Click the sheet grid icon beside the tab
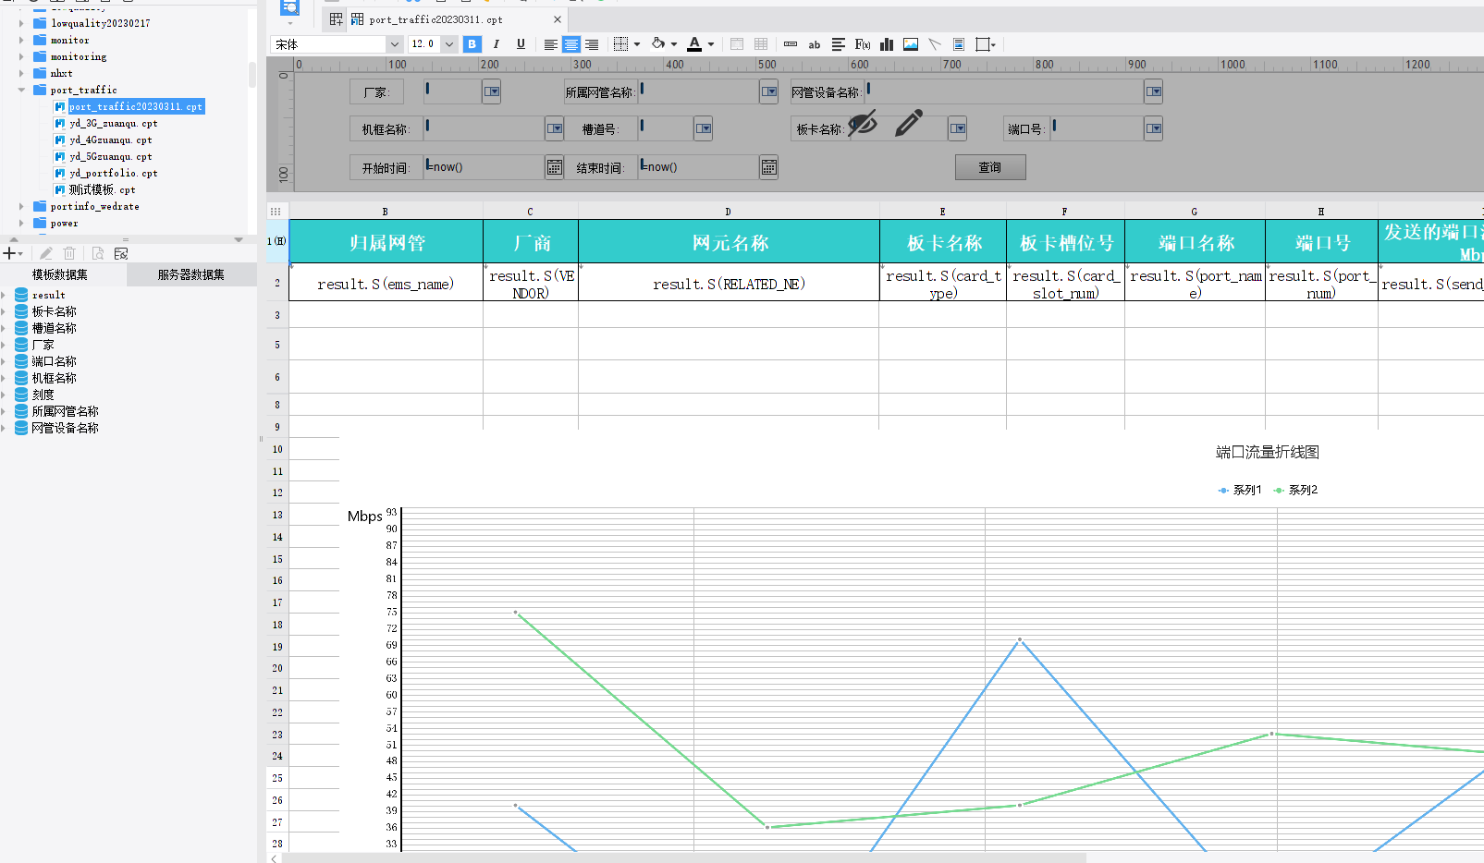 [x=336, y=19]
